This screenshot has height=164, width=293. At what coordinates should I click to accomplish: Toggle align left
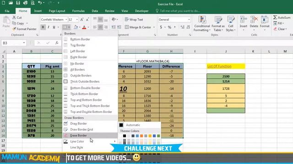(x=95, y=27)
